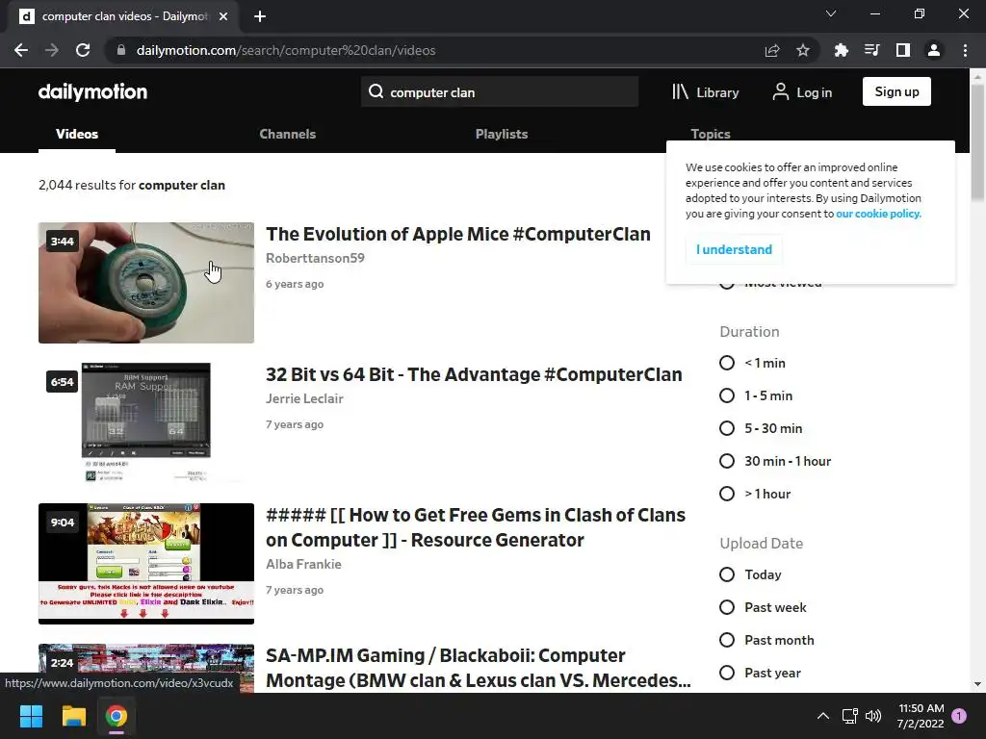
Task: Open Chrome profile icon
Action: point(934,50)
